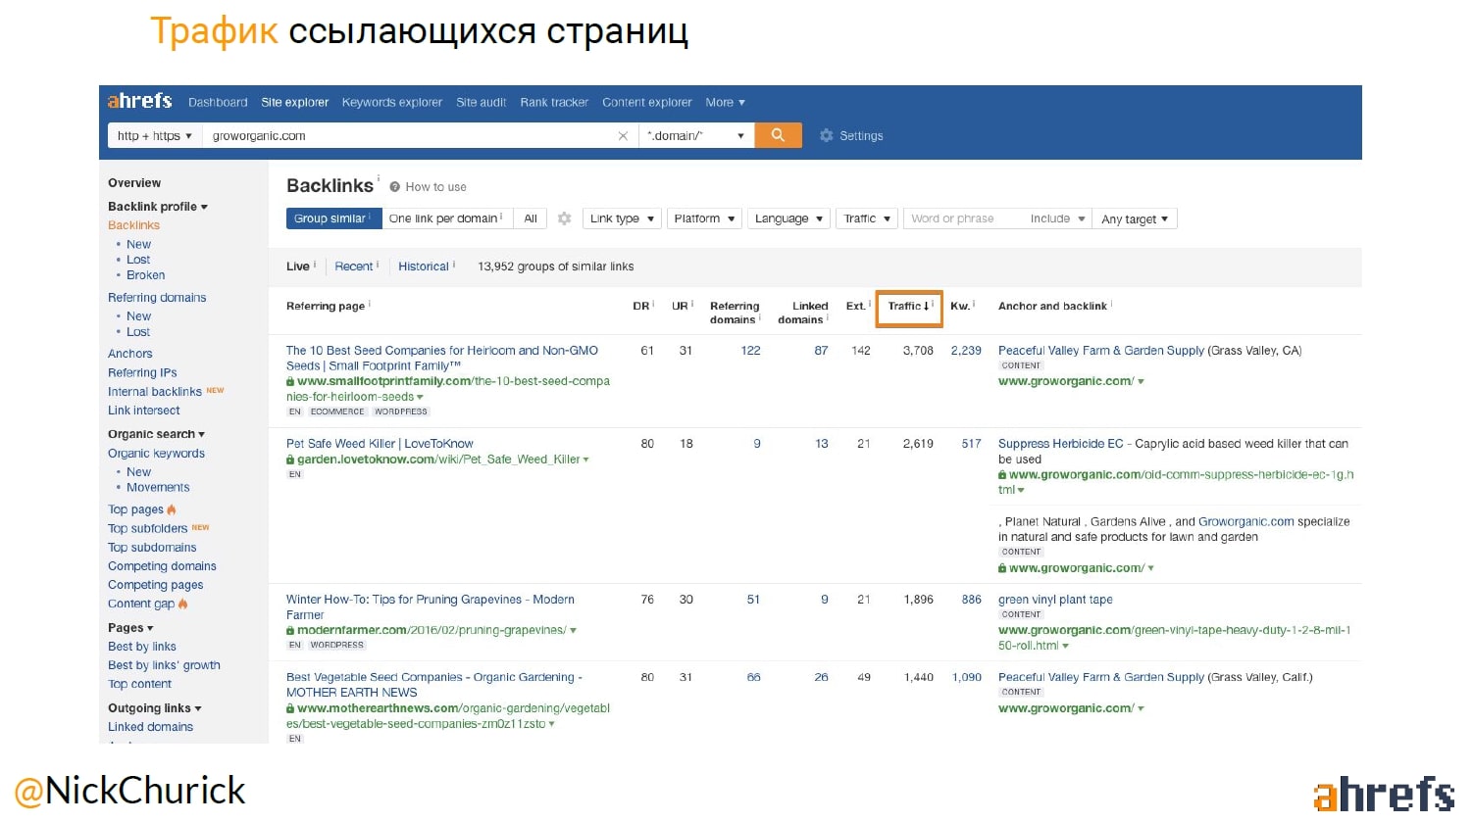Click lock icon beside garden.lovetoknow.com URL
This screenshot has height=823, width=1473.
tap(290, 460)
